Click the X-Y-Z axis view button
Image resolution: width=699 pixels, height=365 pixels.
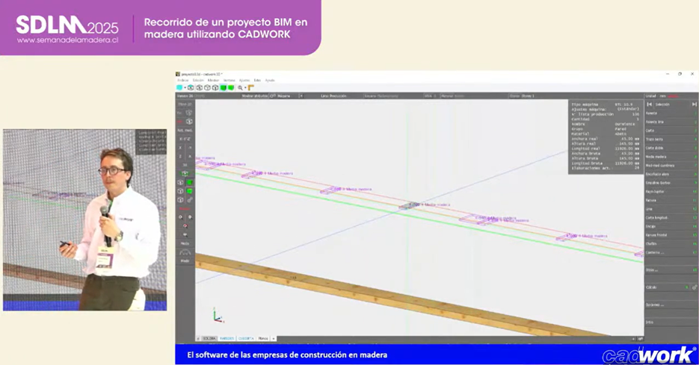tap(185, 139)
